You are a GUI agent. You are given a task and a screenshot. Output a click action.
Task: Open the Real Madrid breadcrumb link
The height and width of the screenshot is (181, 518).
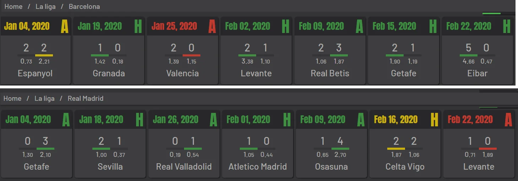pos(85,98)
